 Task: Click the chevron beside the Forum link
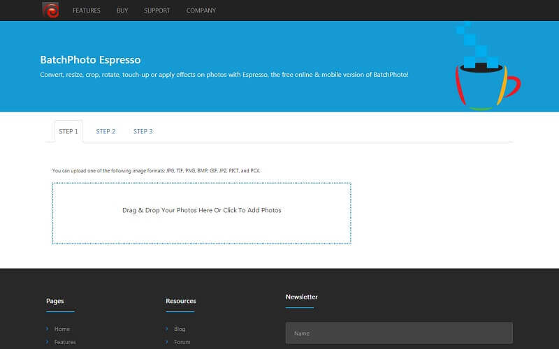coord(166,341)
